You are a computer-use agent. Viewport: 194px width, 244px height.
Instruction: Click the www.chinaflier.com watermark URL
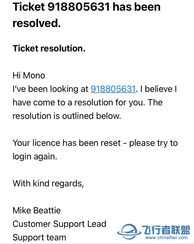point(166,238)
